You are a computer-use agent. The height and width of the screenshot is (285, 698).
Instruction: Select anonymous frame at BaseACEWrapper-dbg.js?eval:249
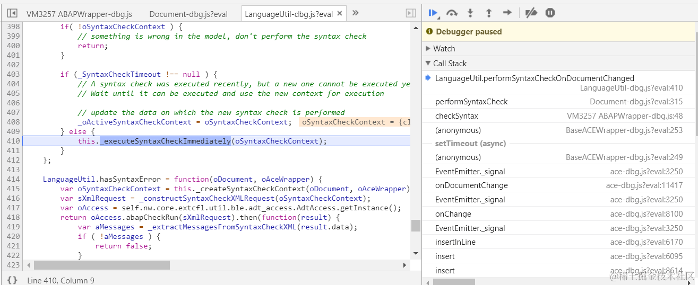560,157
